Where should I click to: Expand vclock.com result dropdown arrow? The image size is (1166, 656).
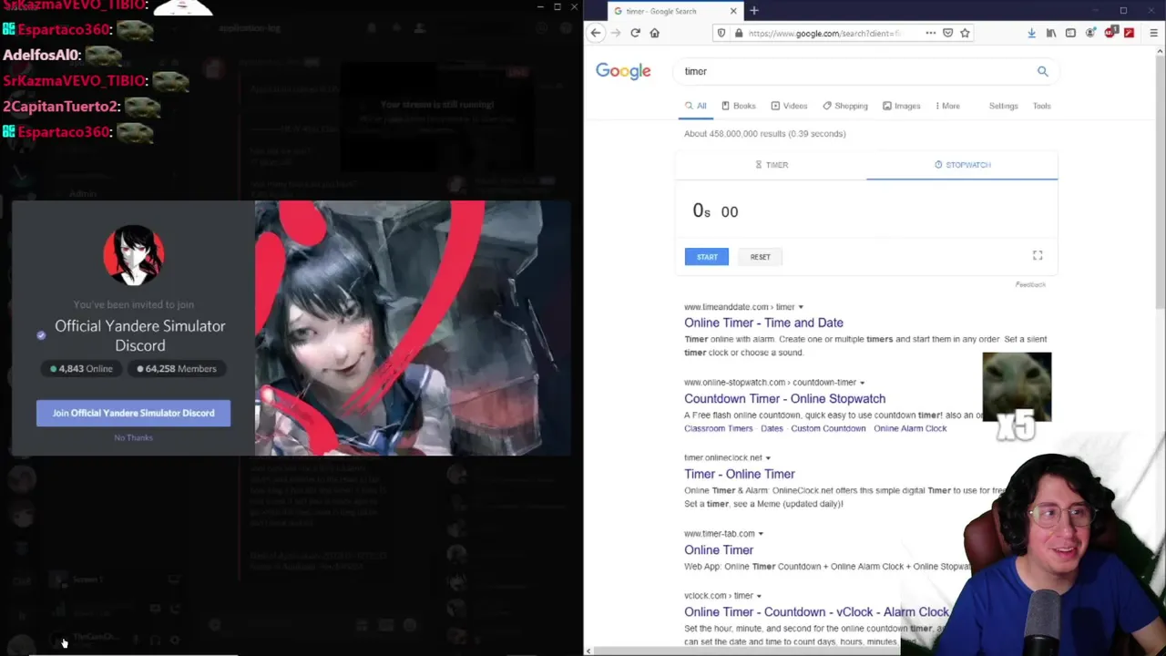click(x=759, y=596)
